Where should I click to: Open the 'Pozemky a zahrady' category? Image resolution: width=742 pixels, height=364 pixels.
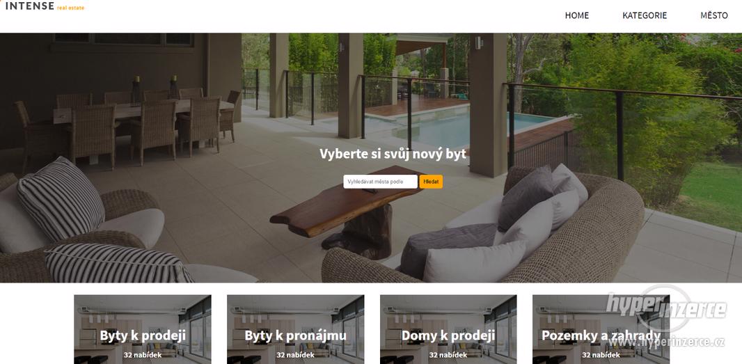click(601, 335)
